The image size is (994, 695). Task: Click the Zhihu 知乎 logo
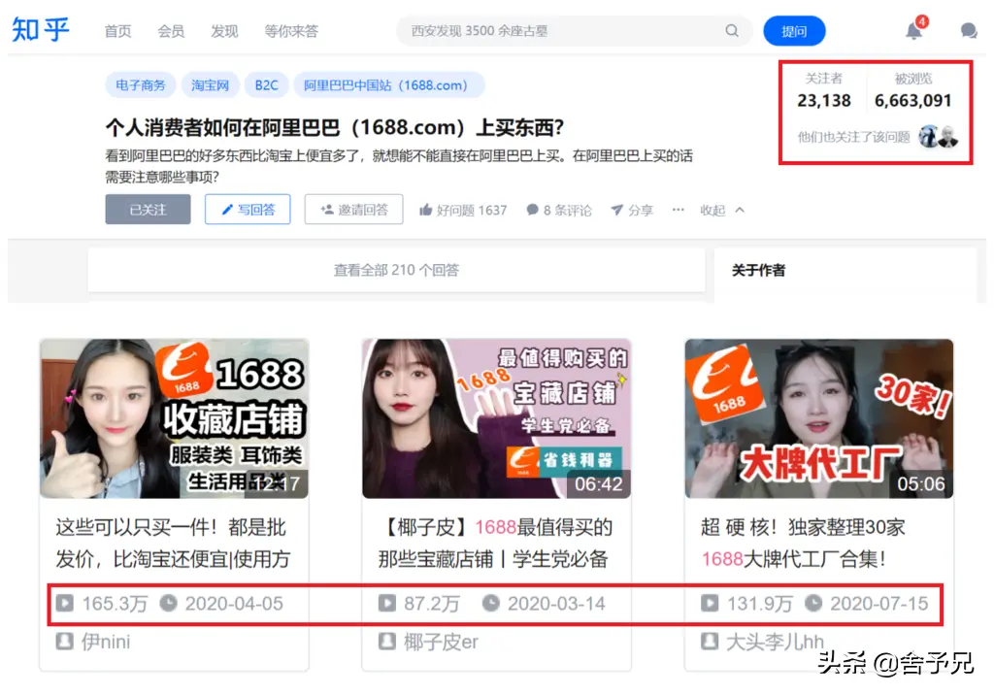[41, 29]
